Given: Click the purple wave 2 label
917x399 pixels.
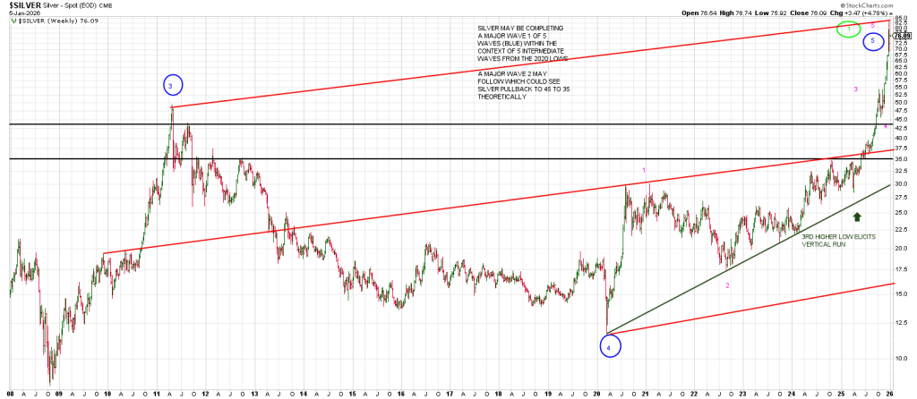Looking at the screenshot, I should coord(727,285).
